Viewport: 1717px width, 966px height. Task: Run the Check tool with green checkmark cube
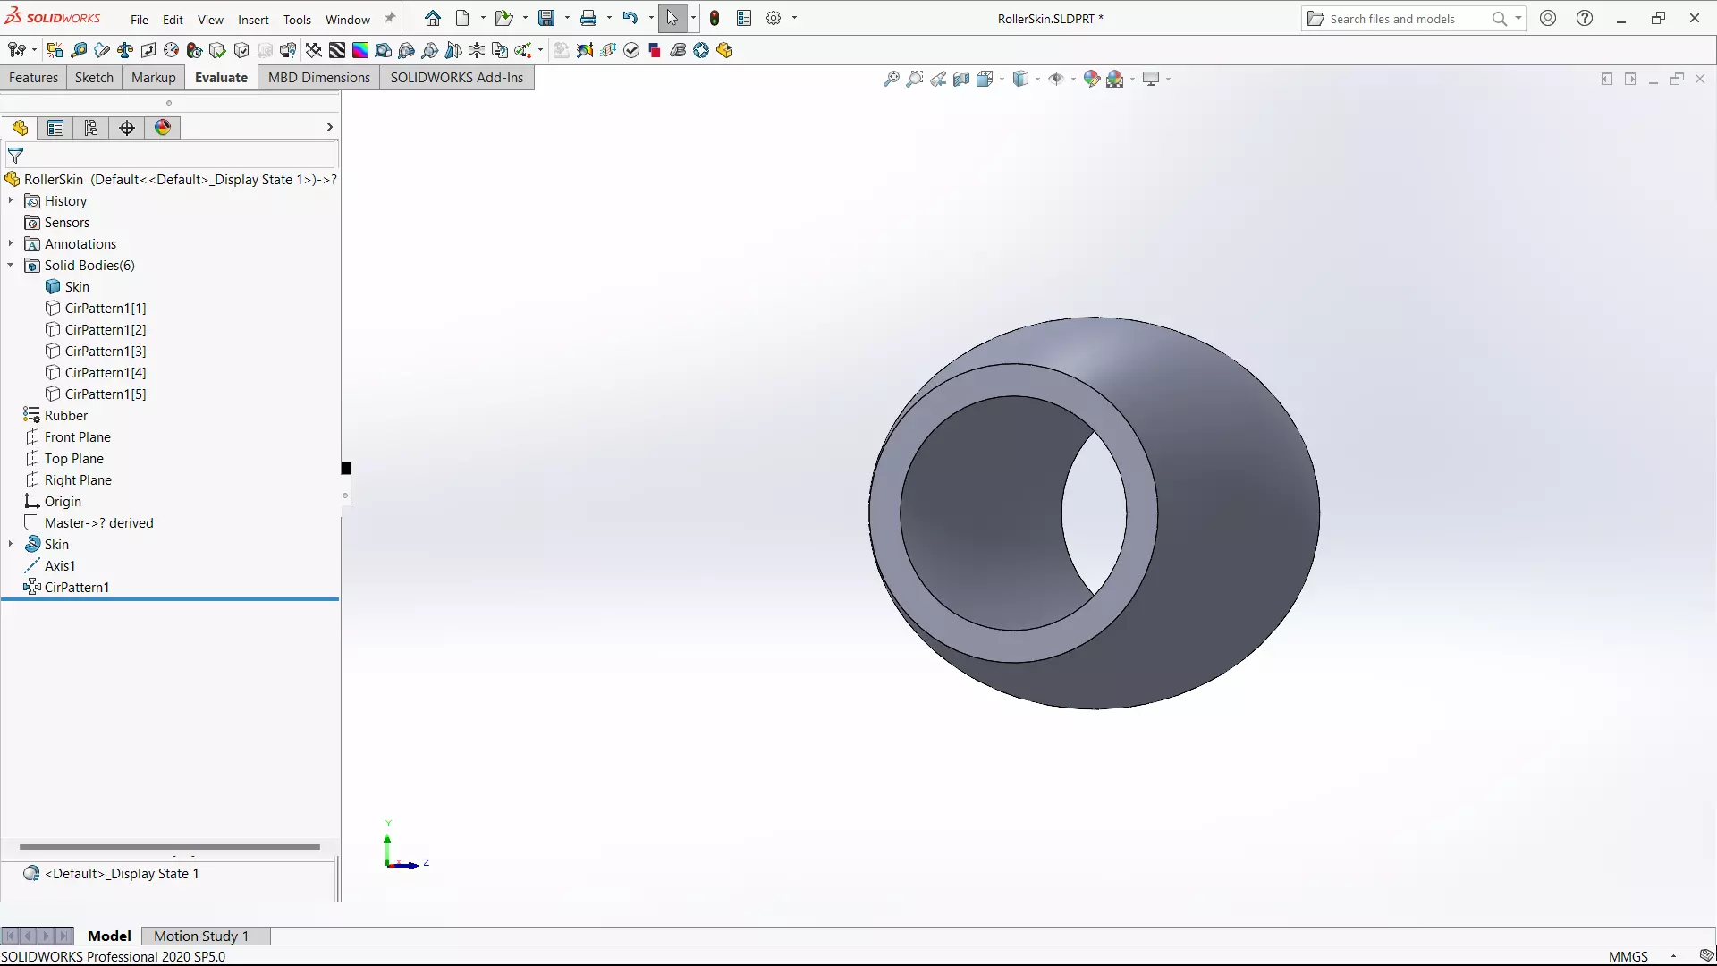tap(218, 50)
